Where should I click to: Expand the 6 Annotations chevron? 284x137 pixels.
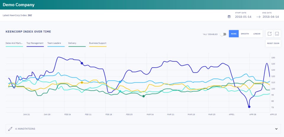276,129
